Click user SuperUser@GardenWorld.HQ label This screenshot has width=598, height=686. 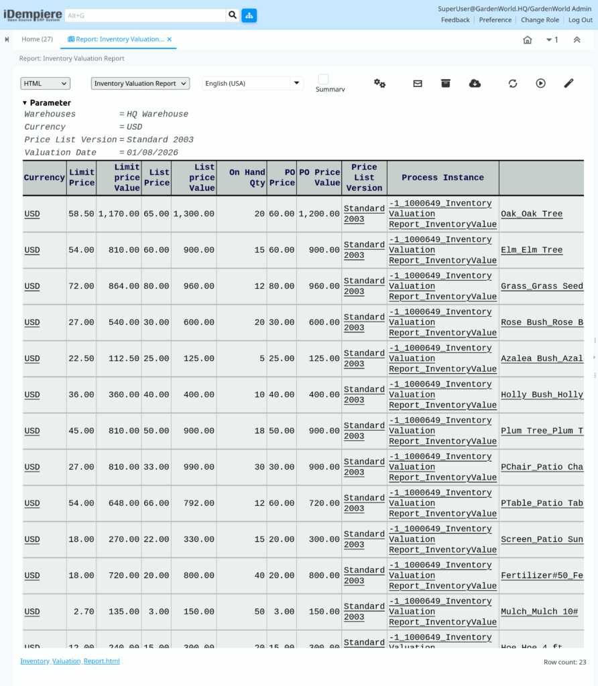514,9
